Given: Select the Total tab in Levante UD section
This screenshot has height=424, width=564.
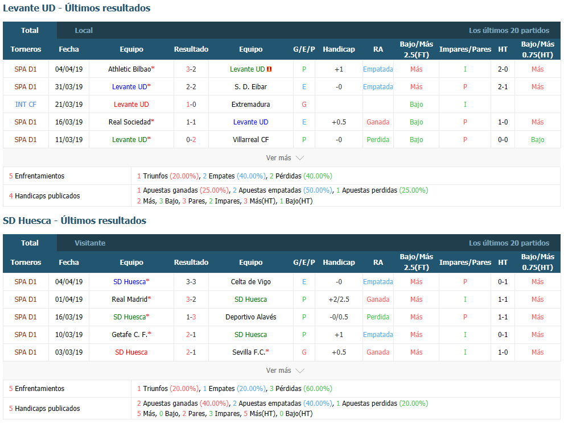Looking at the screenshot, I should click(x=30, y=31).
